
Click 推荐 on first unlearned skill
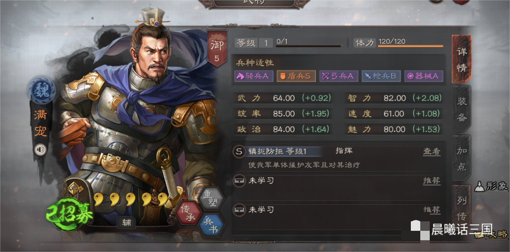click(432, 181)
